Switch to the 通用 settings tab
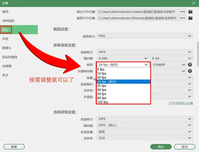Image resolution: width=199 pixels, height=152 pixels. [x=19, y=12]
